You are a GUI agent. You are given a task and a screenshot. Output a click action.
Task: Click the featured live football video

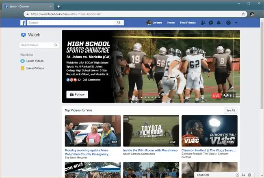(177, 66)
